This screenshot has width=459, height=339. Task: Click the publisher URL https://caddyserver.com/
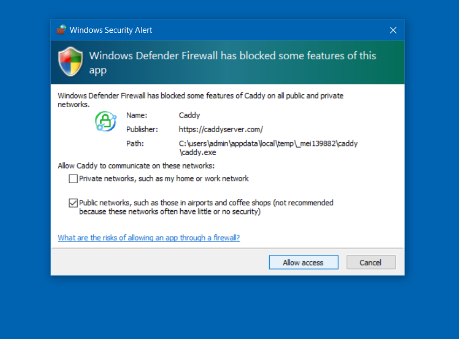point(221,129)
